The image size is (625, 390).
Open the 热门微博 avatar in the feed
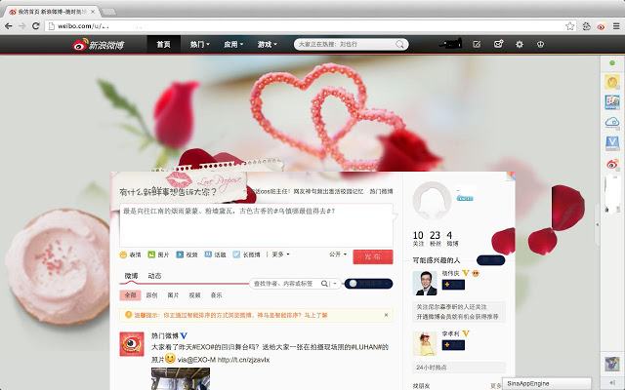[132, 344]
